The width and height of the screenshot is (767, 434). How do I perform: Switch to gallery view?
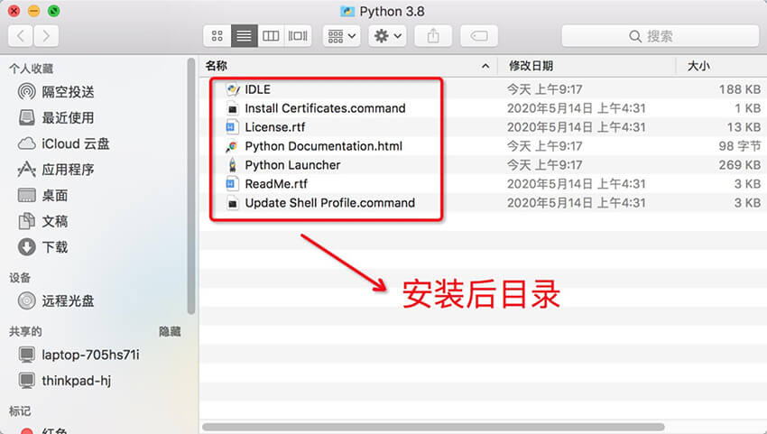pos(298,36)
